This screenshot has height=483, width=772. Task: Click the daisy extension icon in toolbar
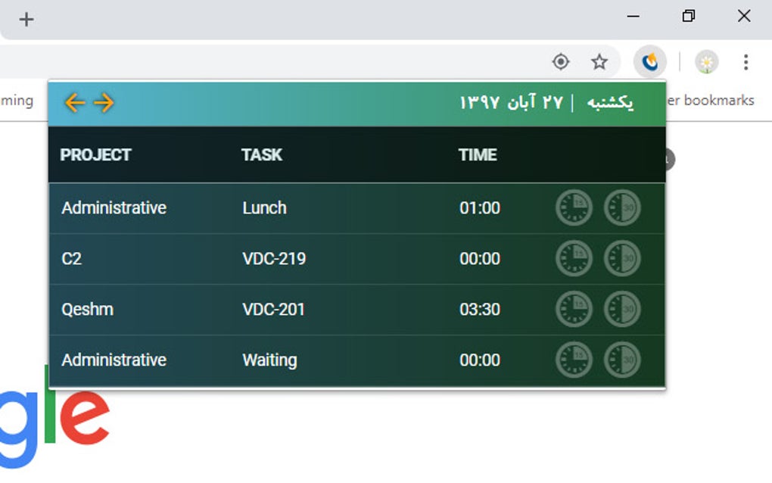(706, 61)
